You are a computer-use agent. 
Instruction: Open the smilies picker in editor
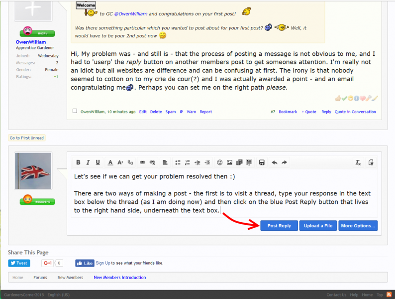pyautogui.click(x=219, y=162)
